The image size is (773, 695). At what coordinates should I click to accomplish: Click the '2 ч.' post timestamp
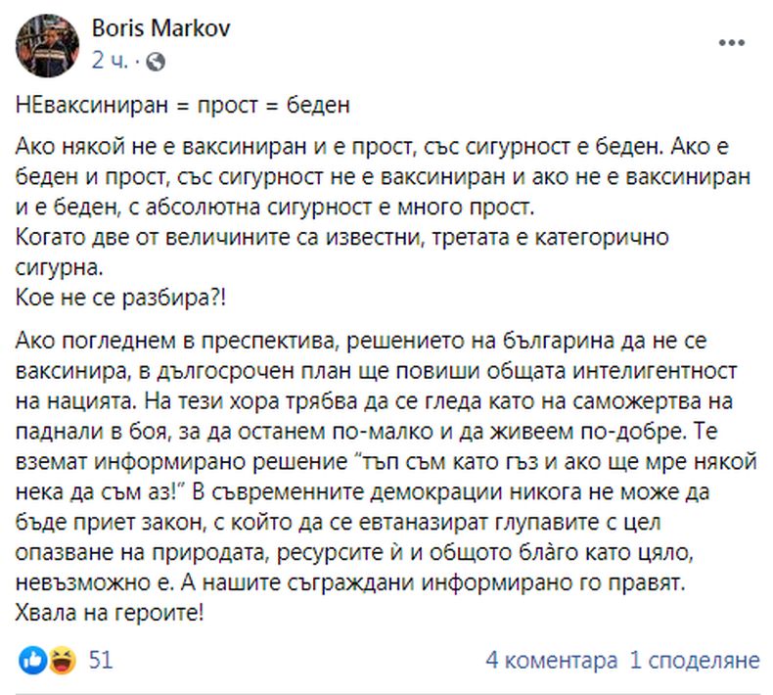[x=111, y=61]
